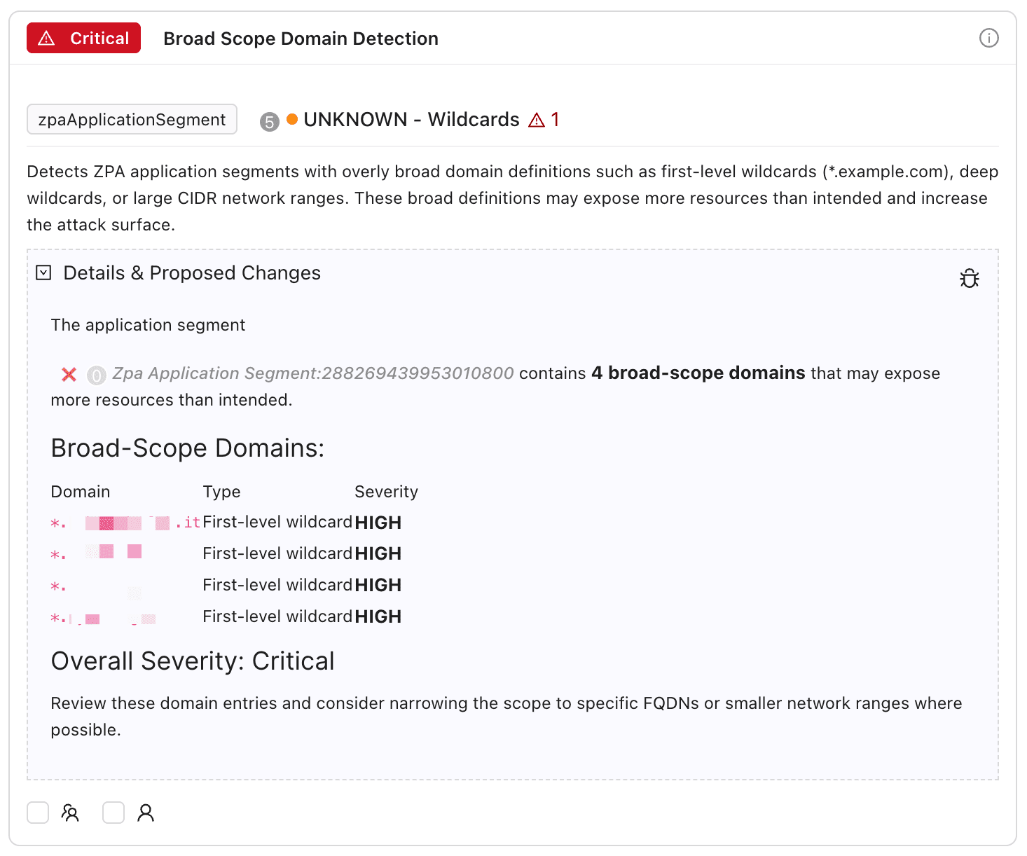Click the info icon beside the title

988,38
